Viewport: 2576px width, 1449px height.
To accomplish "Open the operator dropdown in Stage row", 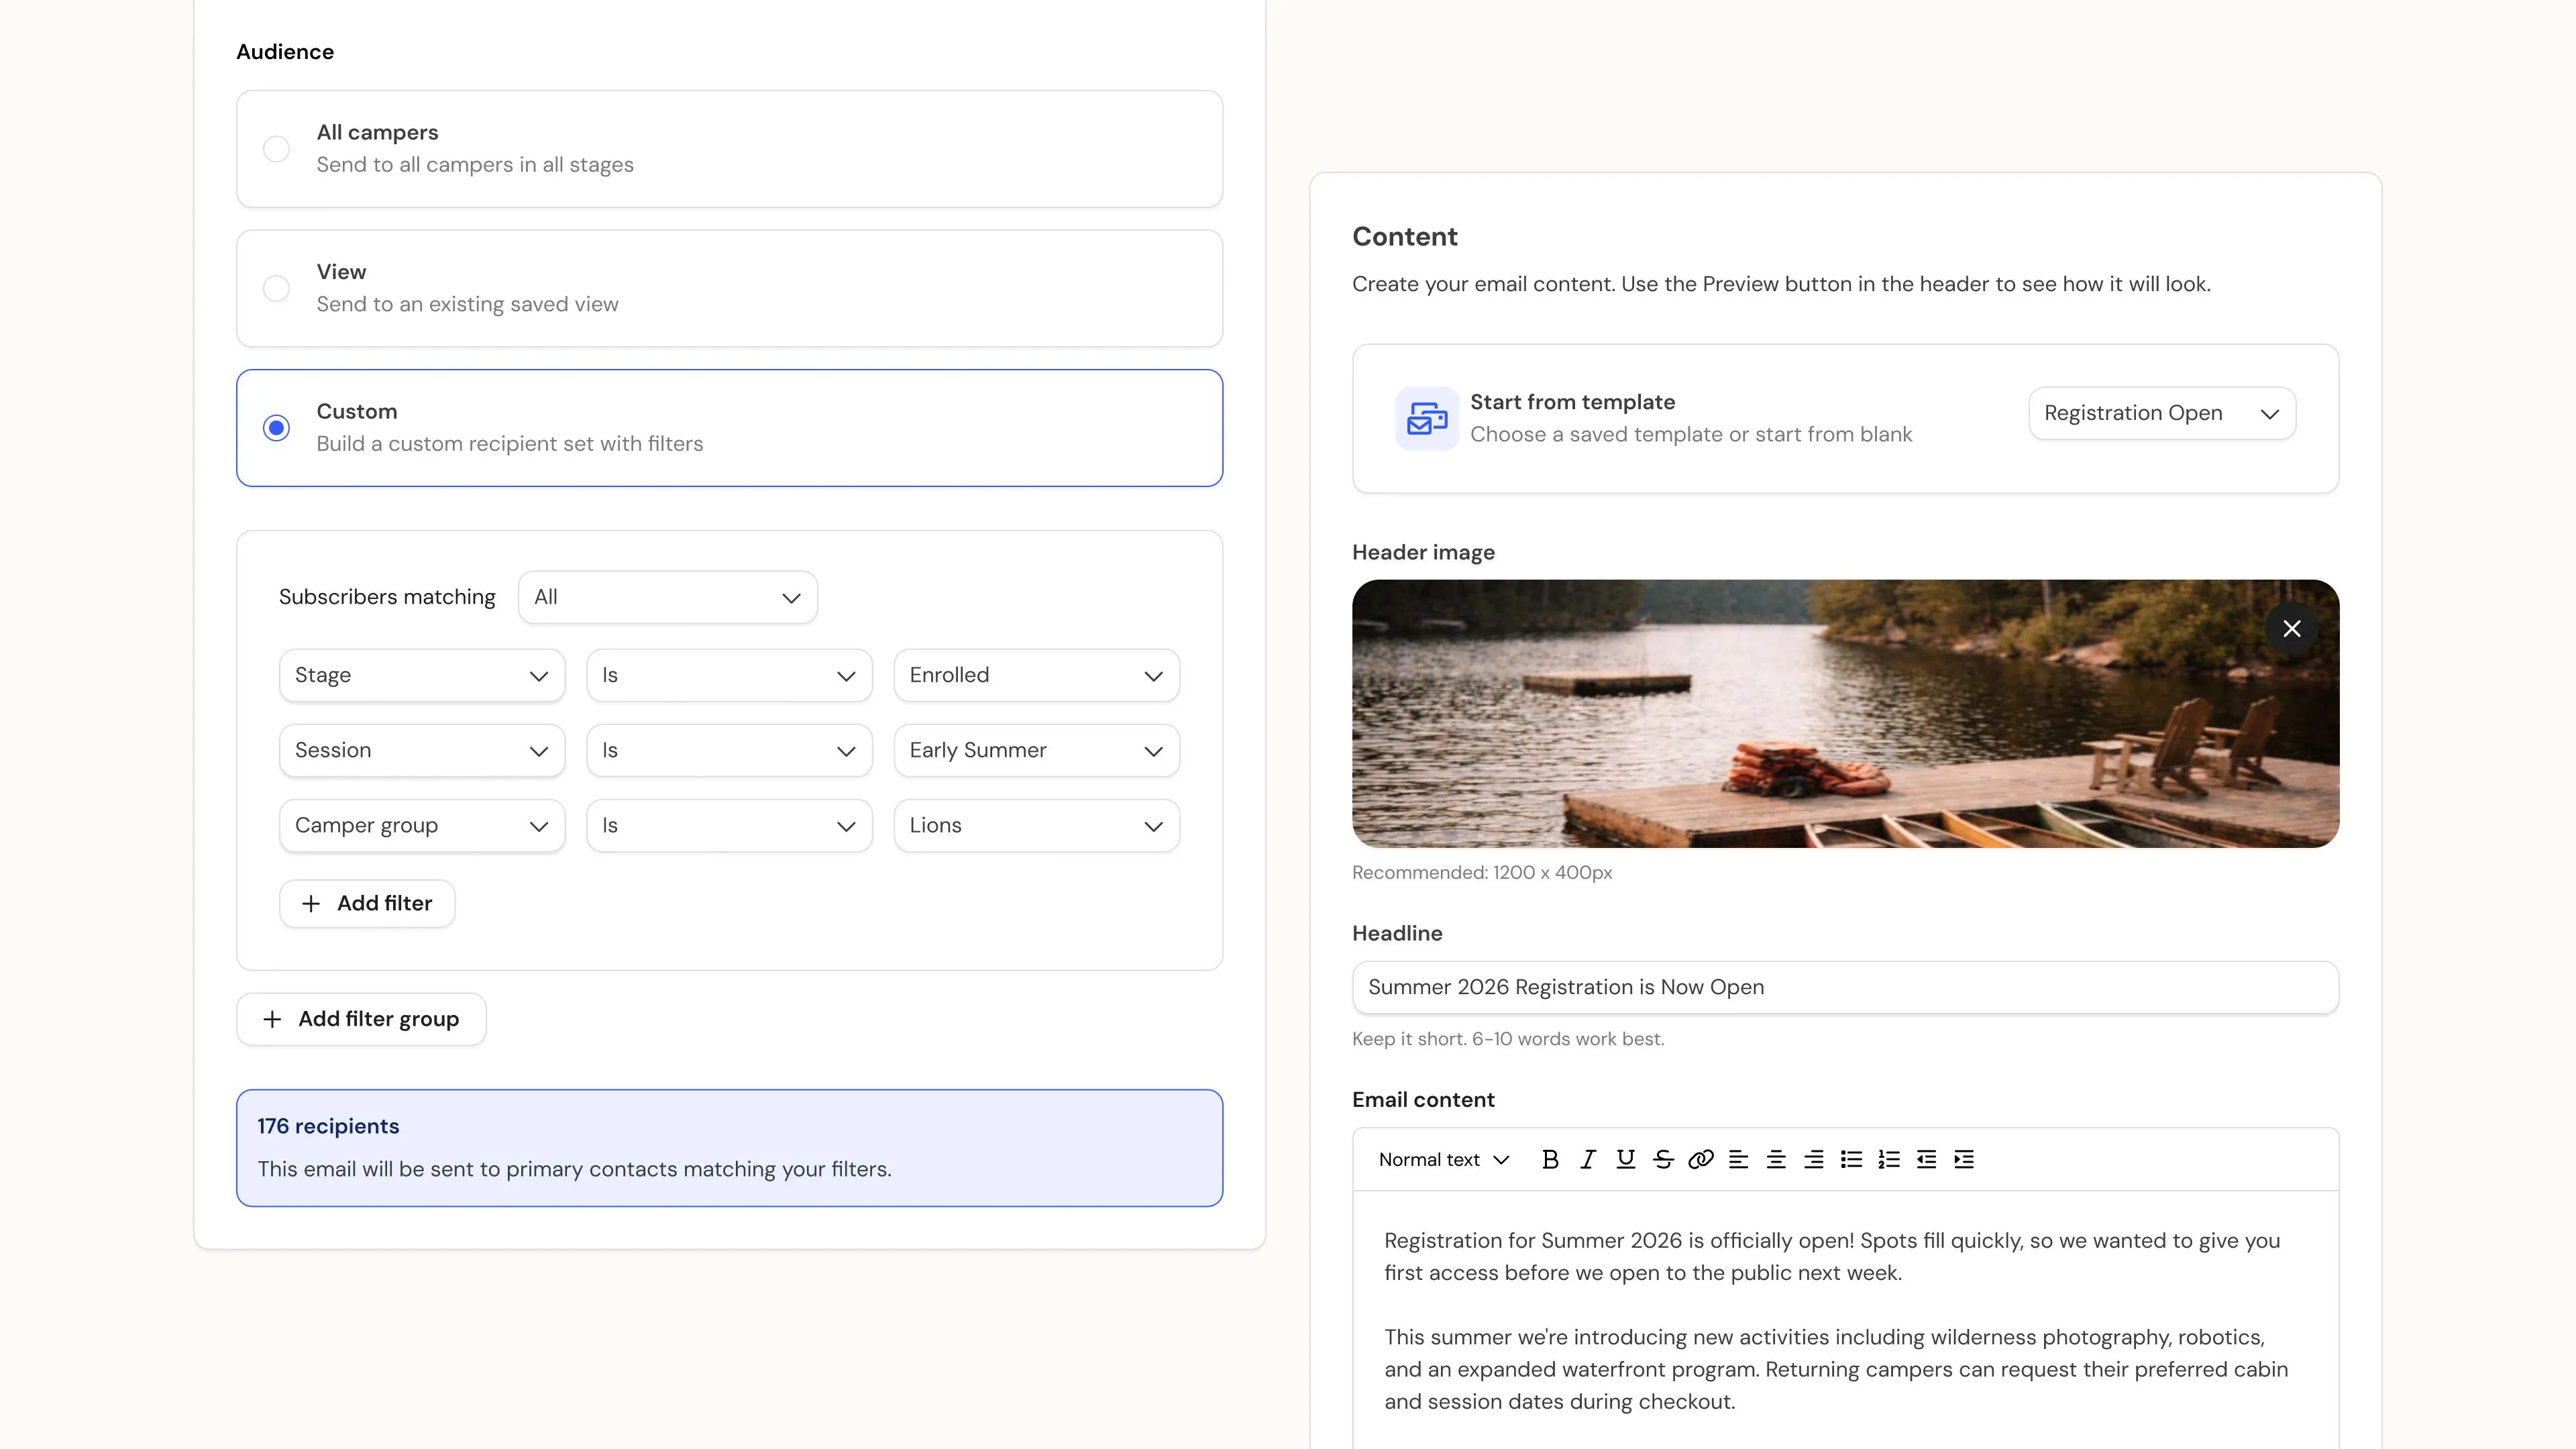I will point(729,675).
